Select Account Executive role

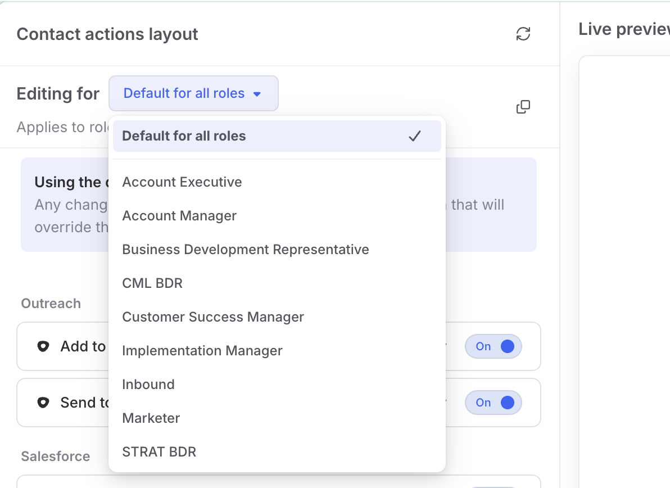(182, 182)
